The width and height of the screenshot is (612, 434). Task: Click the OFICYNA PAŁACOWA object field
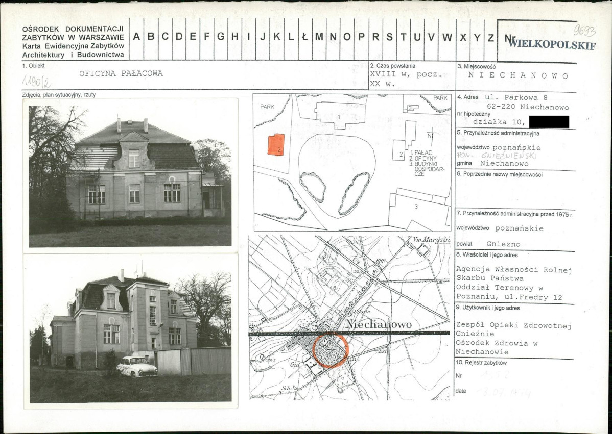tap(121, 73)
